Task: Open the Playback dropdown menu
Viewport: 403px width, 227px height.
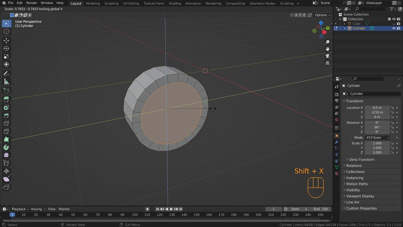Action: pyautogui.click(x=20, y=209)
